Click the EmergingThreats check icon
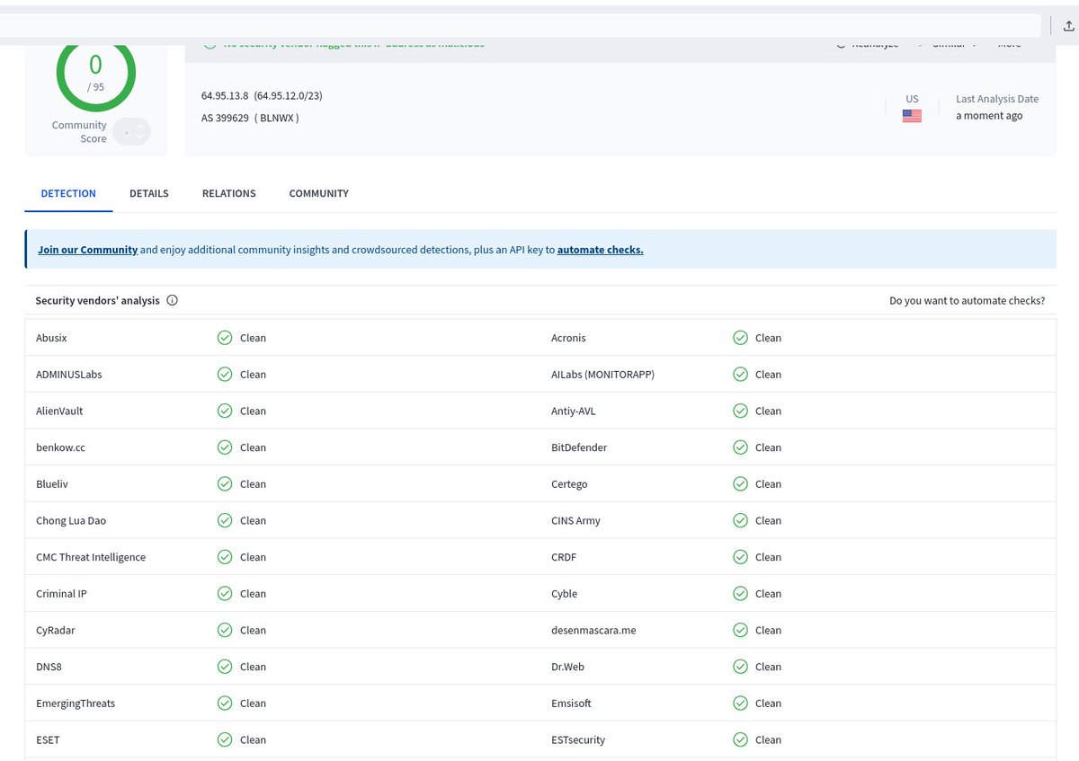Image resolution: width=1079 pixels, height=761 pixels. [x=225, y=703]
